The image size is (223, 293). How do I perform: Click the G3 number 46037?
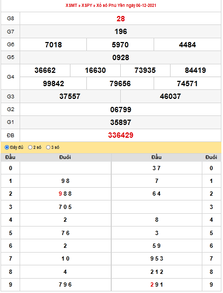[171, 96]
